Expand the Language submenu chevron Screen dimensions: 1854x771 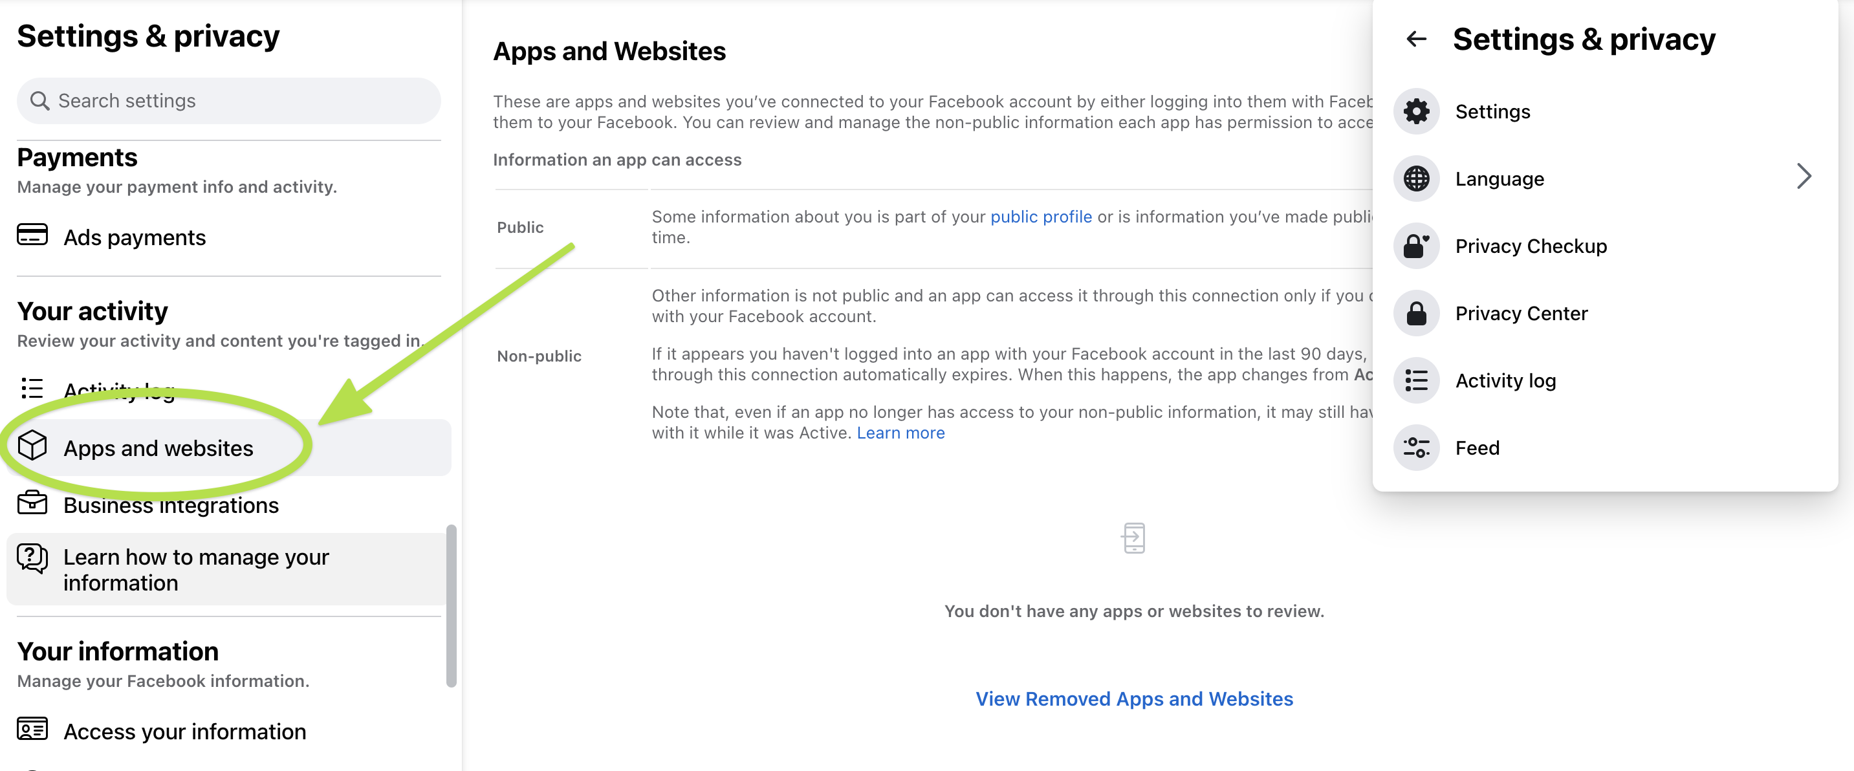pyautogui.click(x=1803, y=177)
